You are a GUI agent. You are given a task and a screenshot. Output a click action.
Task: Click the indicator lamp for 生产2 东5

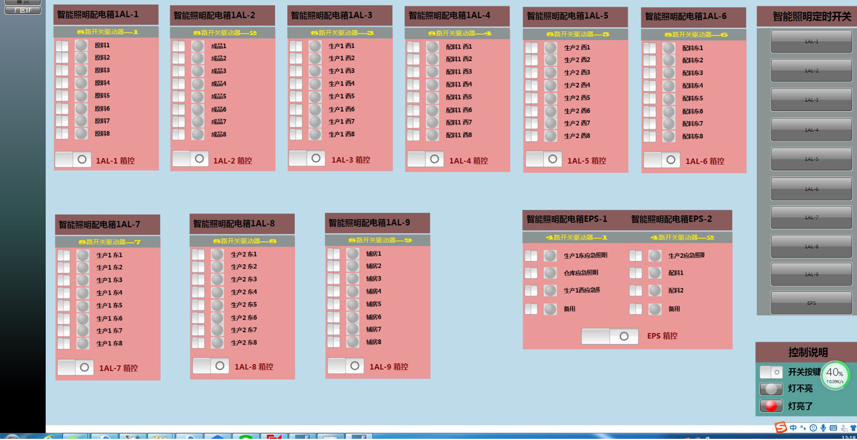(x=217, y=305)
